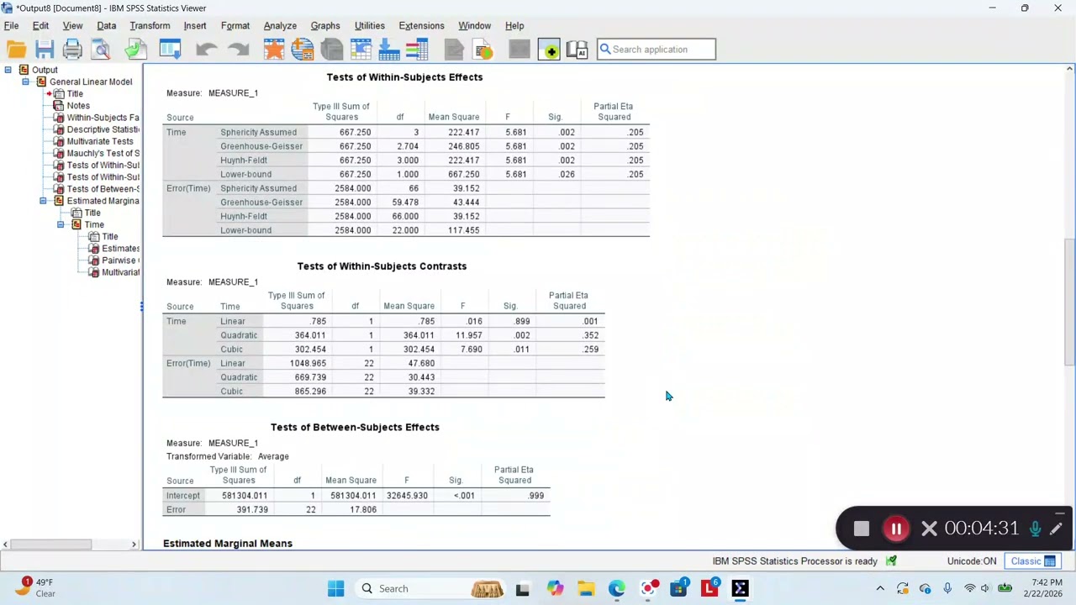Open the Extensions menu

pyautogui.click(x=421, y=26)
